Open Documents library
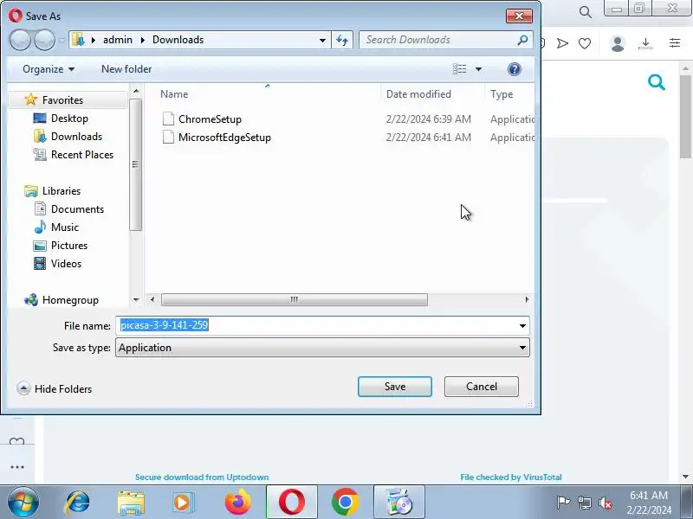693x519 pixels. (x=77, y=208)
